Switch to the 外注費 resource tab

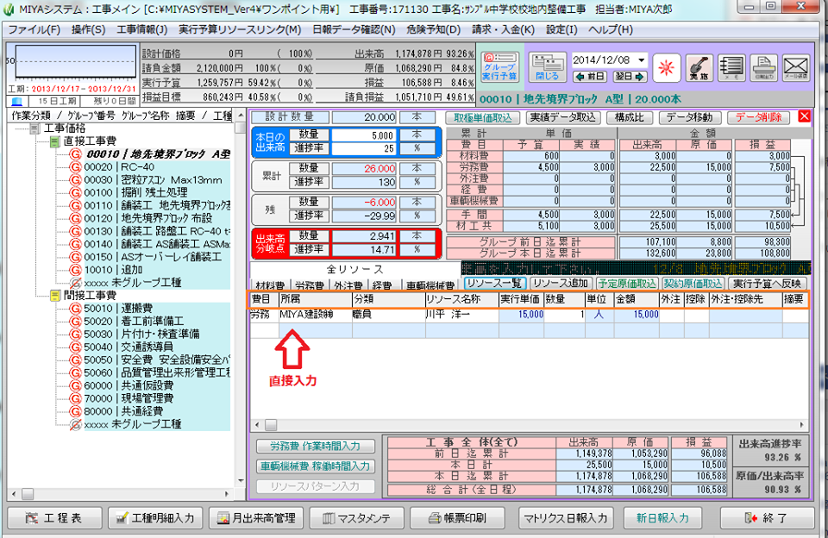(x=348, y=285)
